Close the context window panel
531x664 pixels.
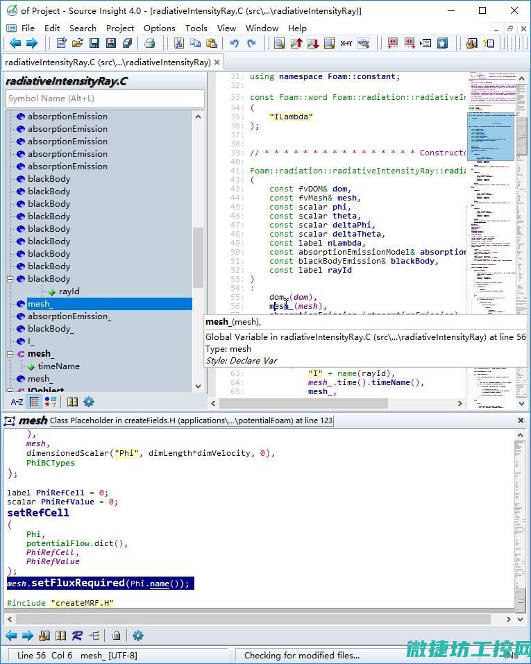click(521, 420)
